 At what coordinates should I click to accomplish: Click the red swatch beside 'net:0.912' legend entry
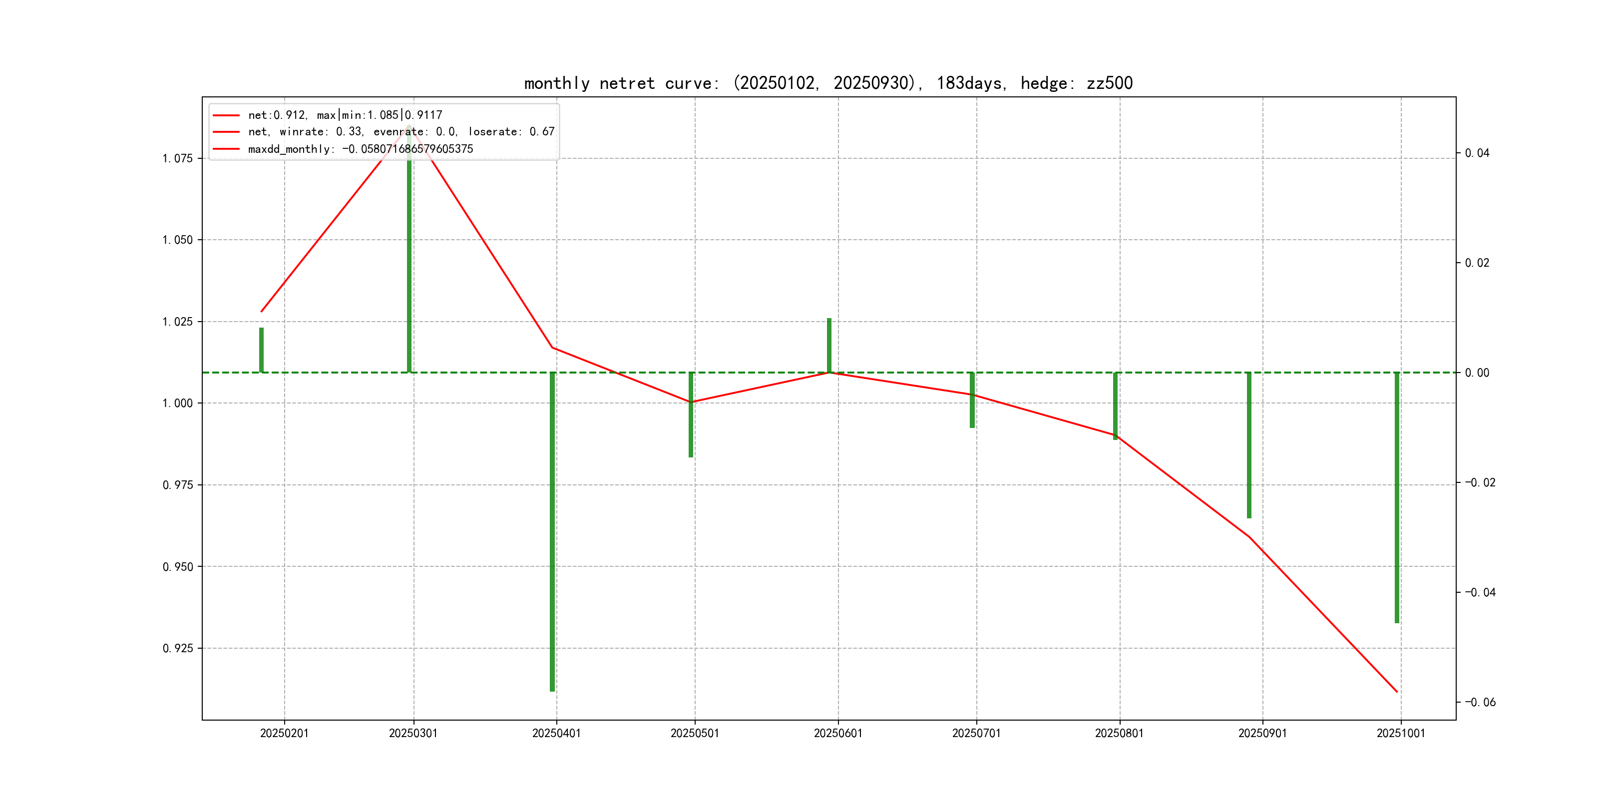(x=226, y=115)
